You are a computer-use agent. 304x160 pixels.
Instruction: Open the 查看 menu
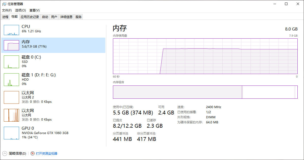point(35,10)
